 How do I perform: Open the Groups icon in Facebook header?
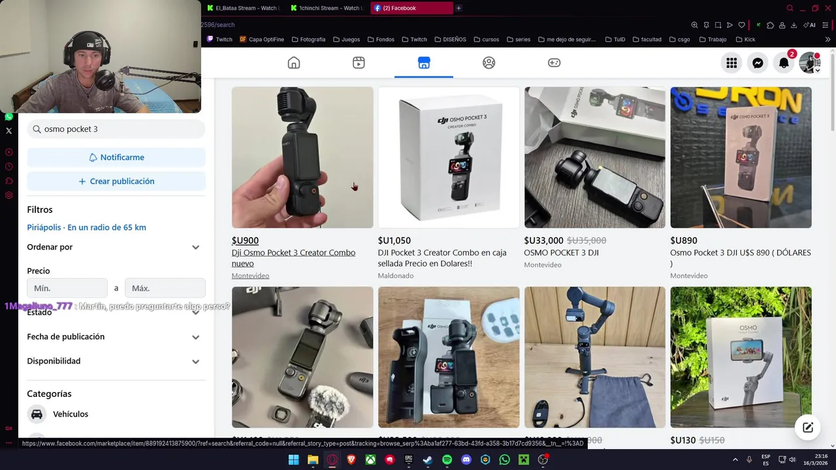tap(489, 63)
